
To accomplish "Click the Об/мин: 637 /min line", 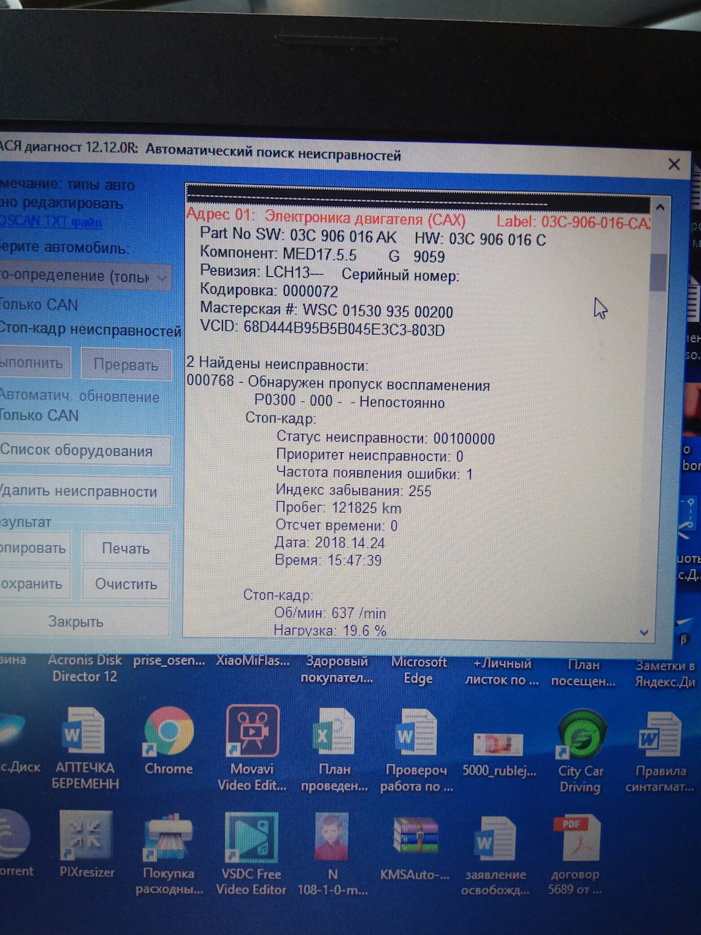I will [330, 613].
